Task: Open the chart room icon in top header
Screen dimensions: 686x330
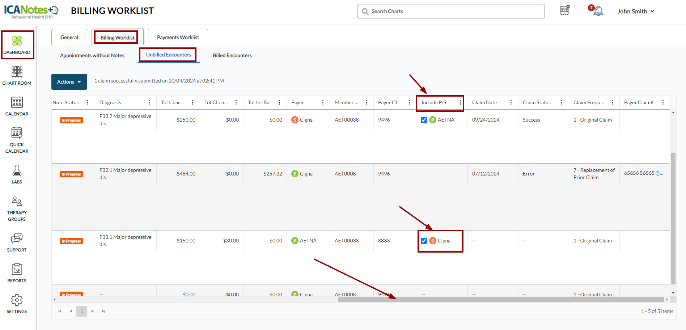Action: coord(565,10)
